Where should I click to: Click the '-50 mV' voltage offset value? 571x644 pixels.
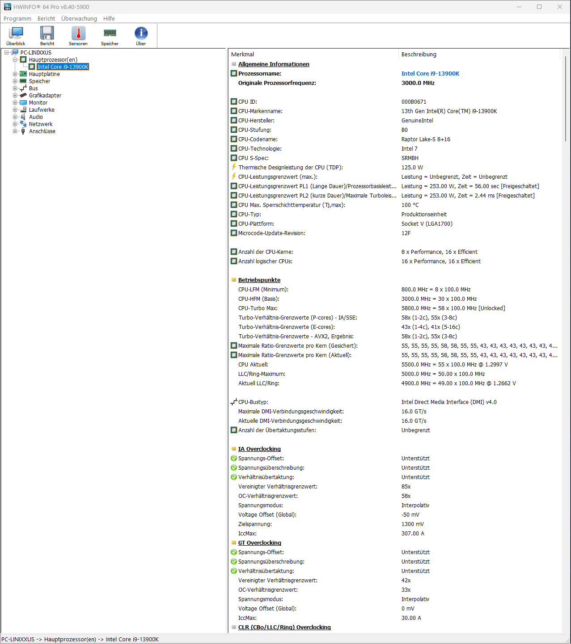[x=410, y=514]
